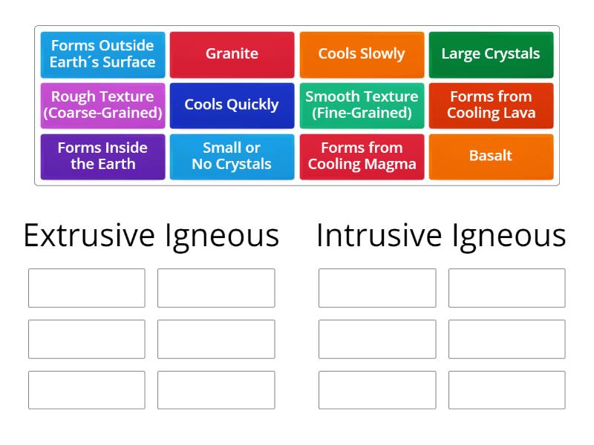Viewport: 594px width, 445px height.
Task: Click the middle-left slot under Extrusive Igneous
Action: [x=86, y=339]
